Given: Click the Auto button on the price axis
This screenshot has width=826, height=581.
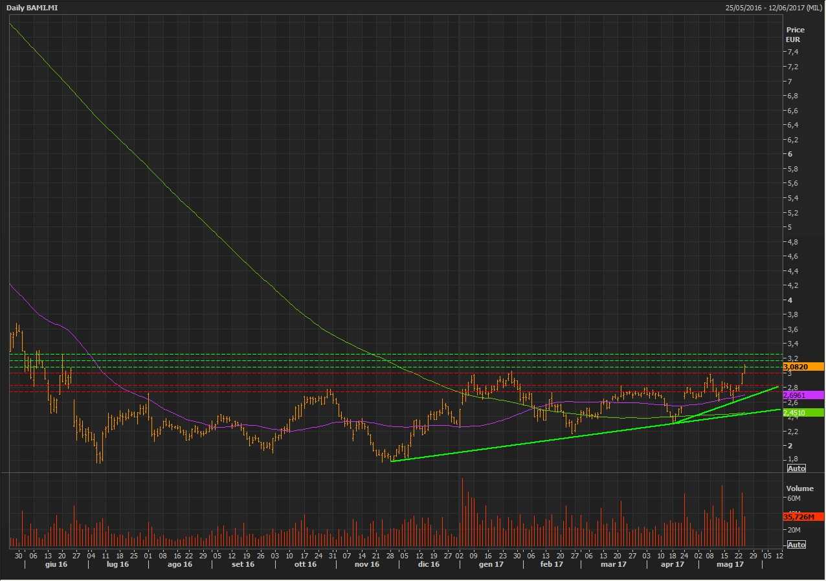Looking at the screenshot, I should 796,468.
